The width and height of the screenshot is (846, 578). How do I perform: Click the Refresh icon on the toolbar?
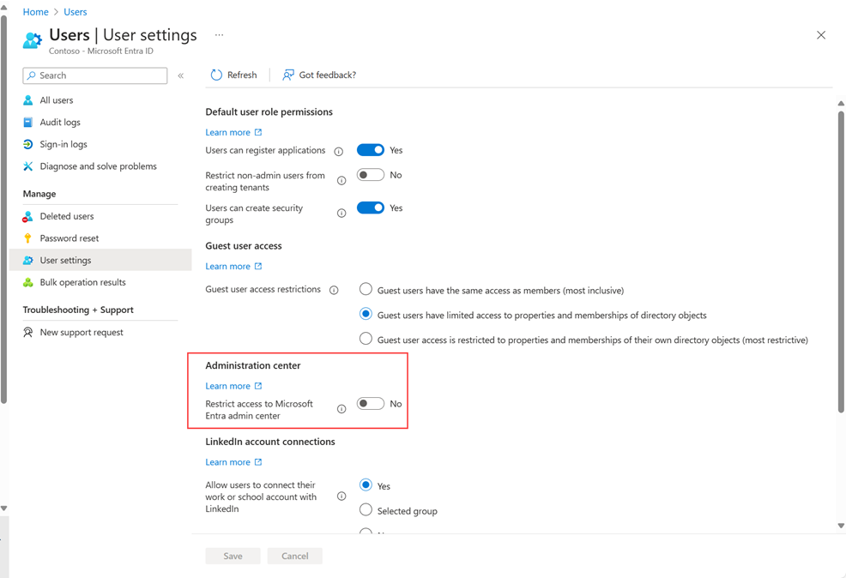pyautogui.click(x=215, y=75)
